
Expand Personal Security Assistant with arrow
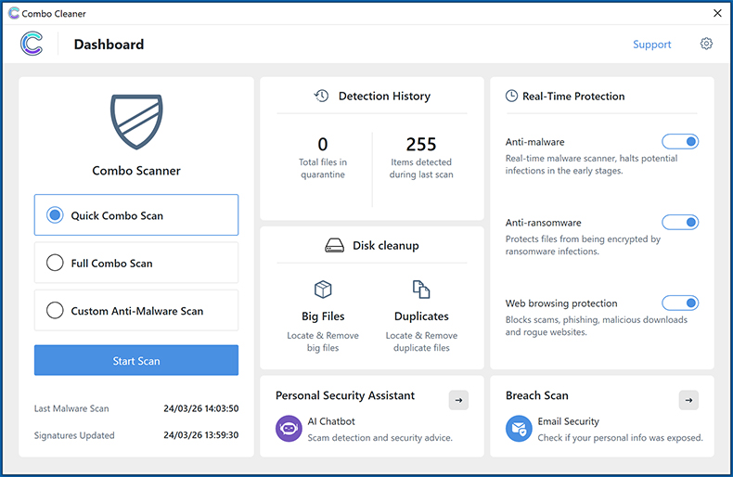pos(458,400)
